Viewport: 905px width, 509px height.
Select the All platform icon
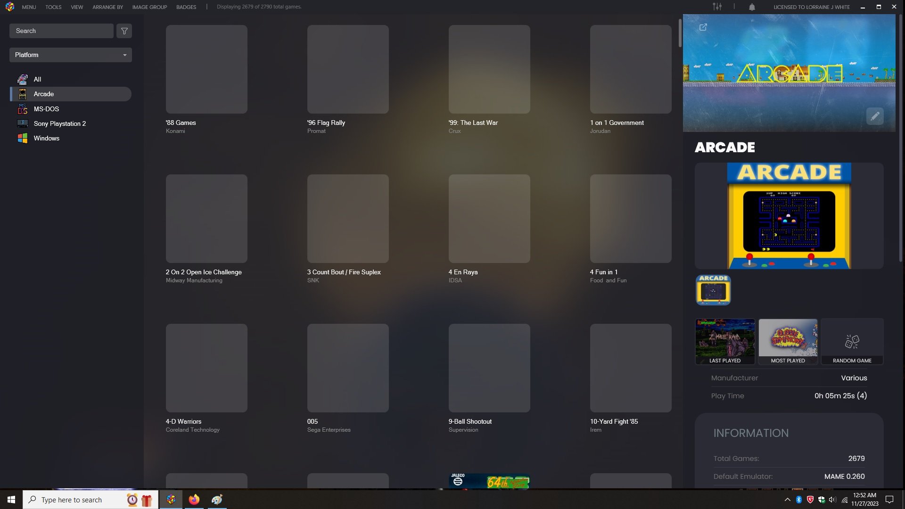pos(22,79)
